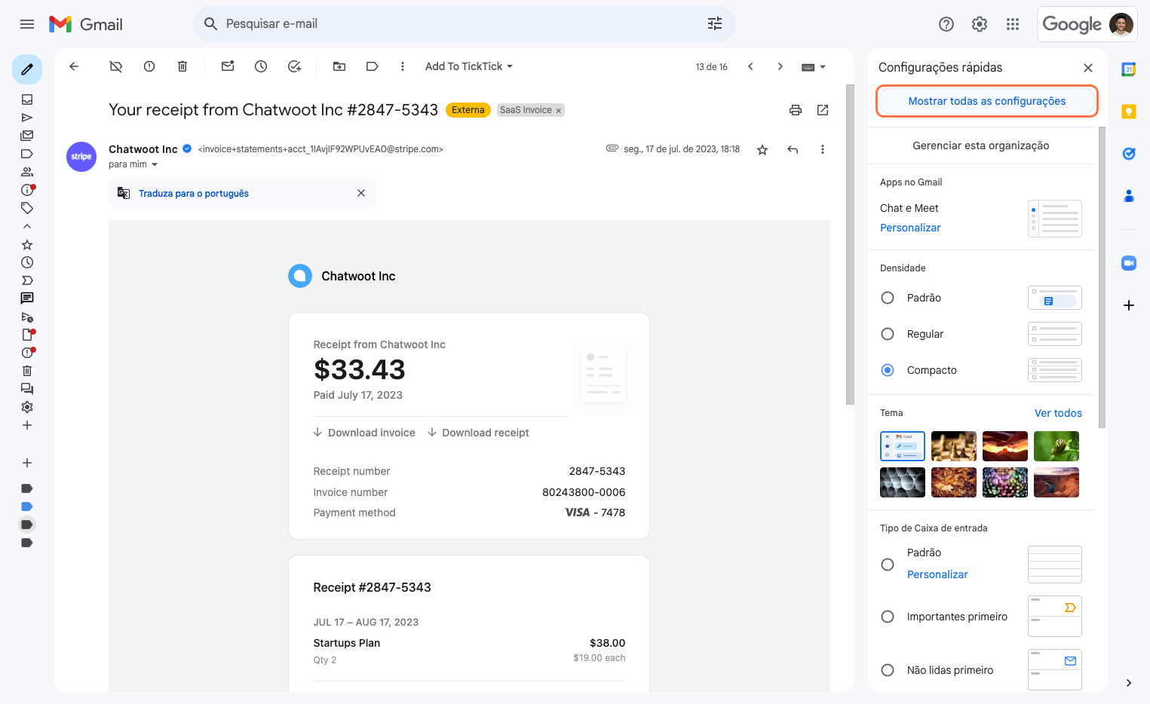Open the Gmail settings gear at top
This screenshot has height=704, width=1150.
(x=980, y=24)
